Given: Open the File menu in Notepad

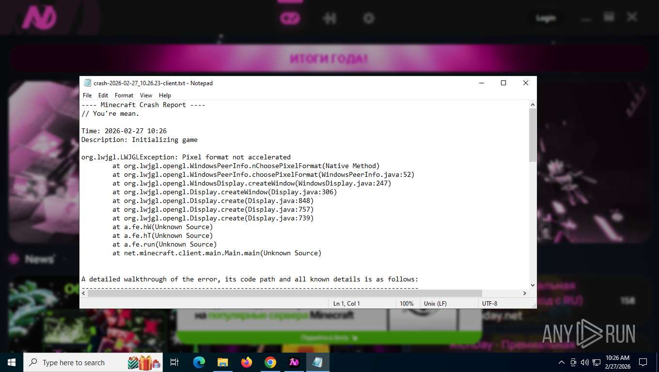Looking at the screenshot, I should click(87, 95).
